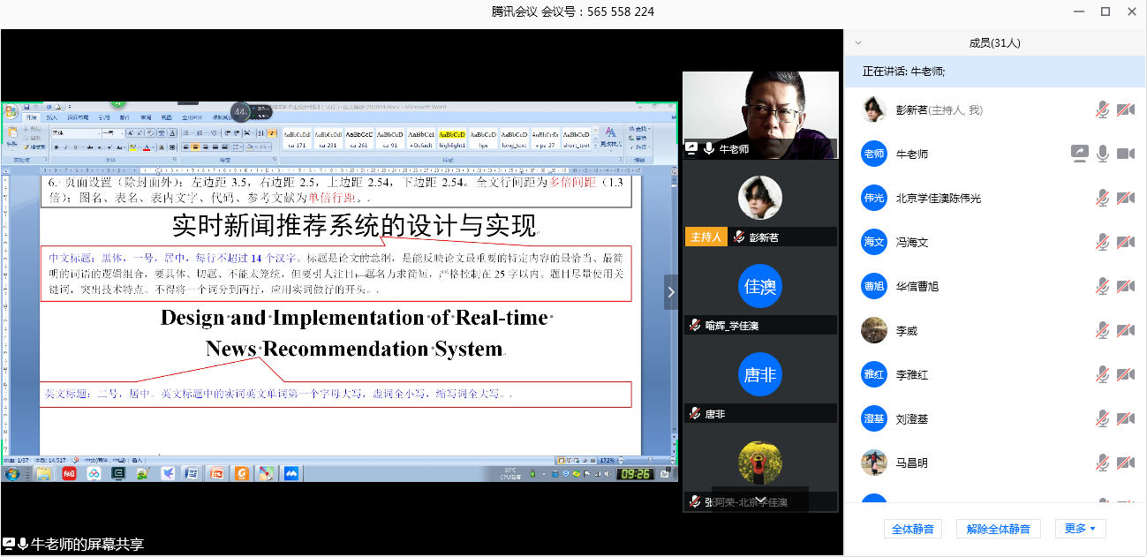
Task: Click 刘澄基's crossed-out camera icon
Action: [x=1125, y=418]
